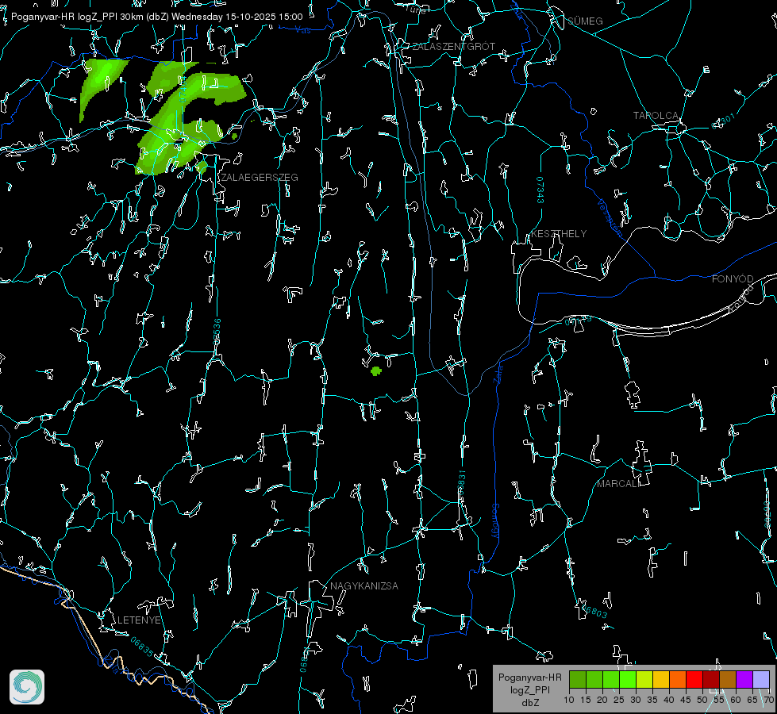
Task: Click the 30-35 dBZ yellow-green swatch
Action: [x=644, y=679]
